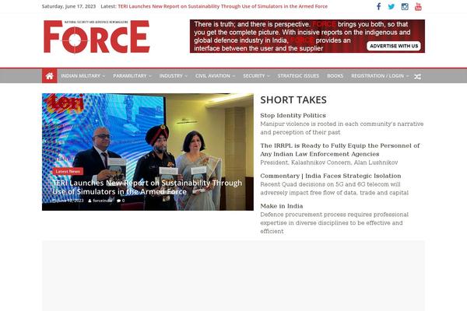Open the YouTube social icon

click(418, 6)
